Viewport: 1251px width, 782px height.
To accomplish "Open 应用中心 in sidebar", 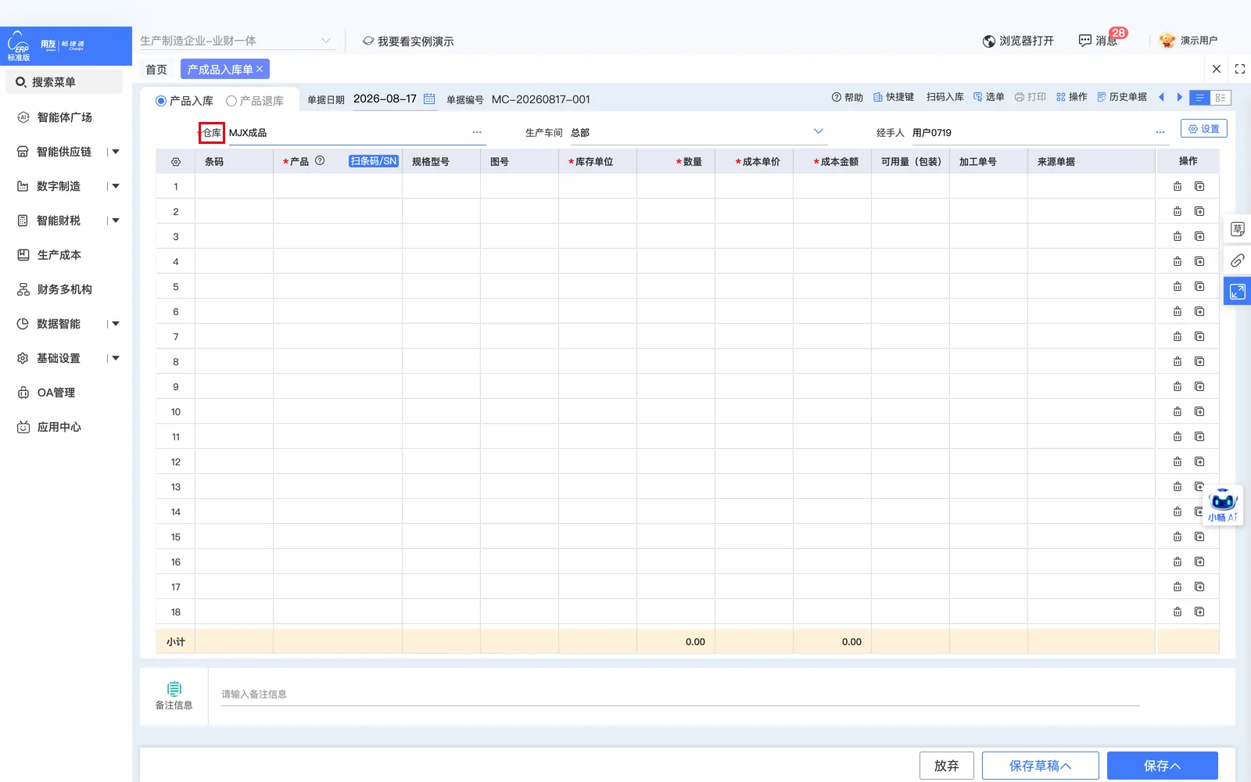I will 59,427.
